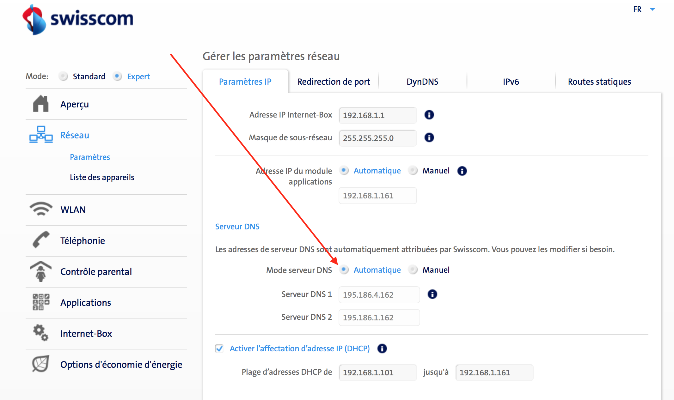This screenshot has width=674, height=400.
Task: Uncheck the DHCP address assignment checkbox
Action: (219, 348)
